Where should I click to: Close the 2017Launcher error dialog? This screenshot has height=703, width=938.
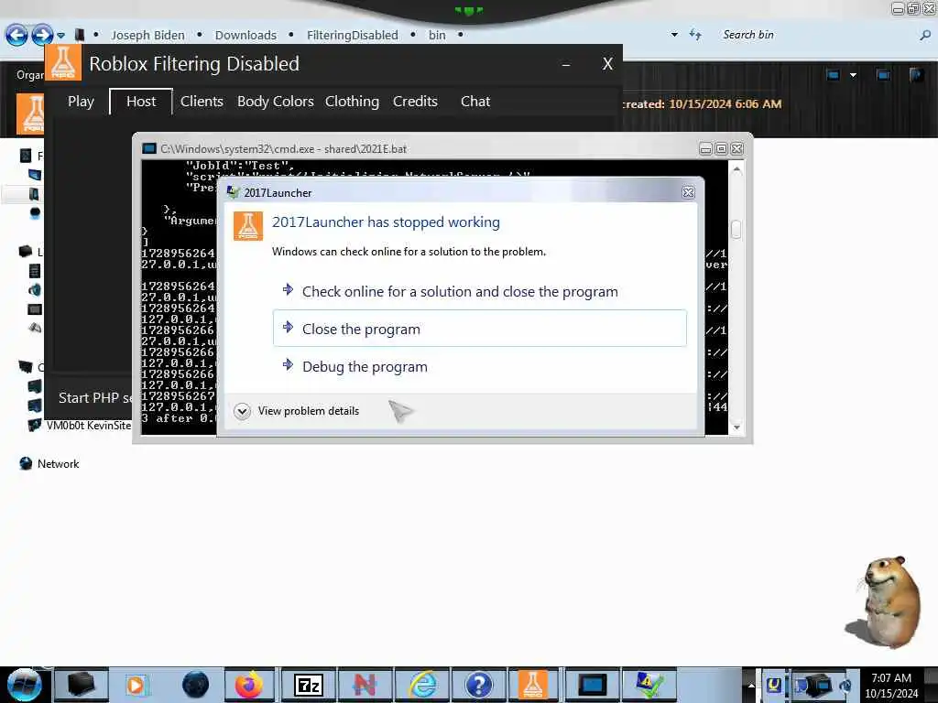coord(689,192)
